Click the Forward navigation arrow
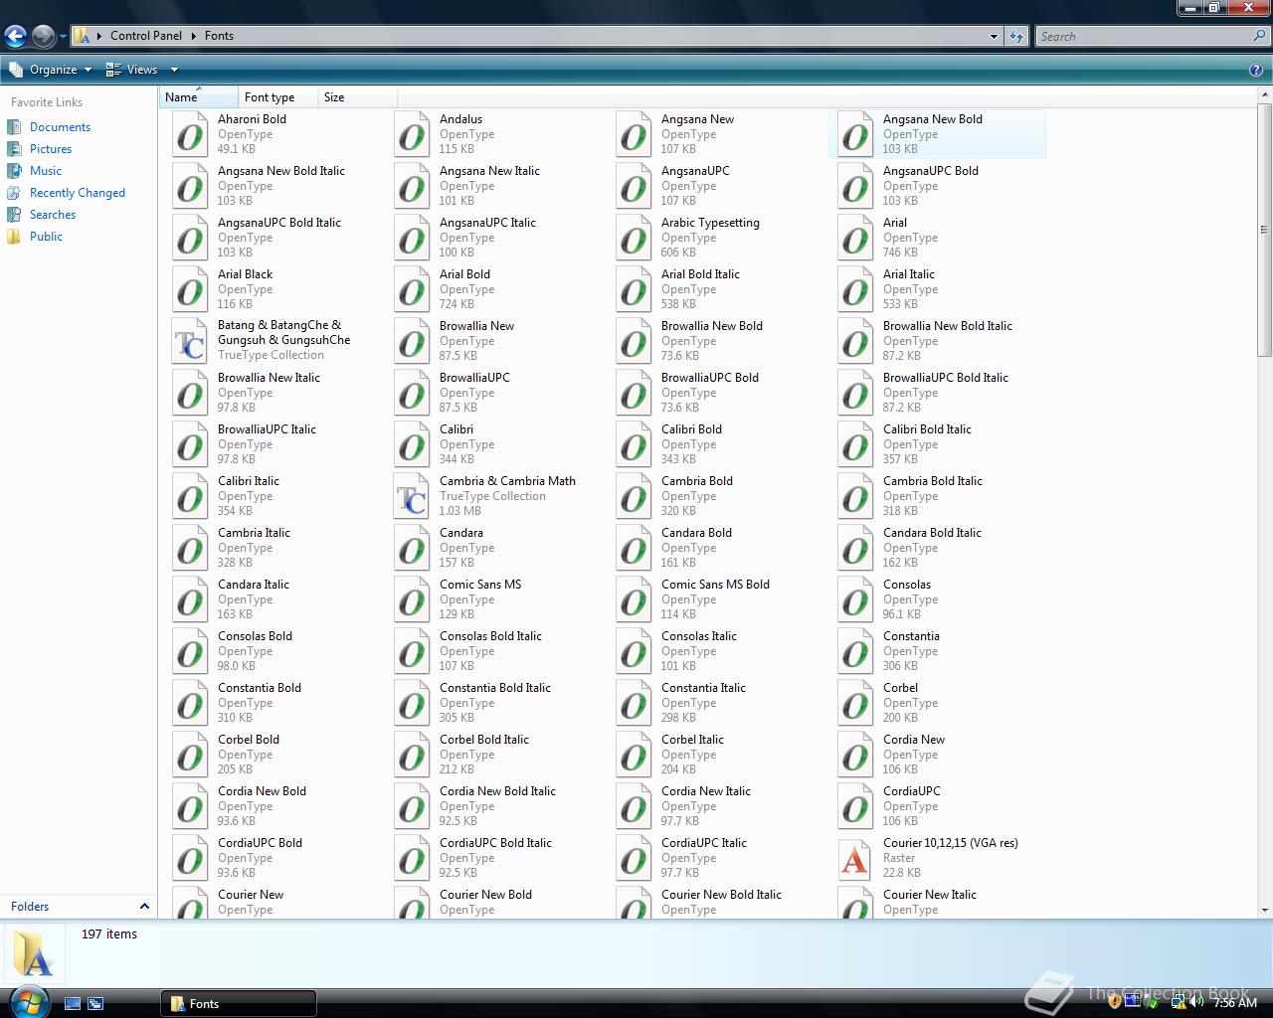The height and width of the screenshot is (1018, 1273). pyautogui.click(x=43, y=37)
